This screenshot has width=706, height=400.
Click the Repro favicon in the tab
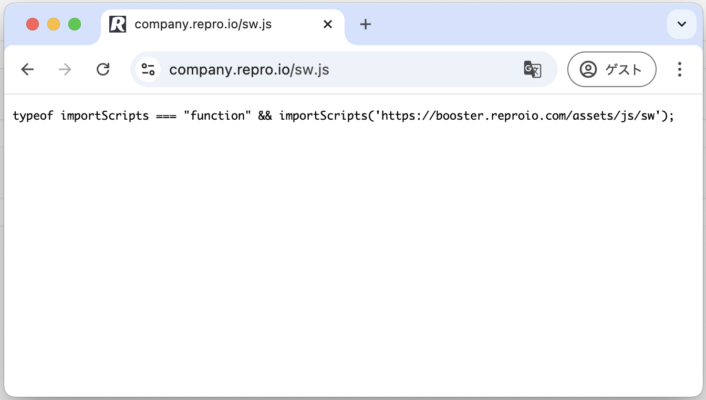(118, 24)
